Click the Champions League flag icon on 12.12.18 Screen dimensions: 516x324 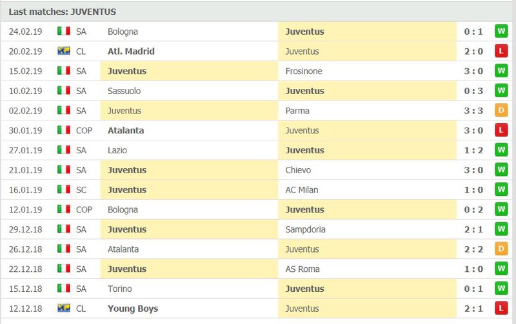point(64,309)
